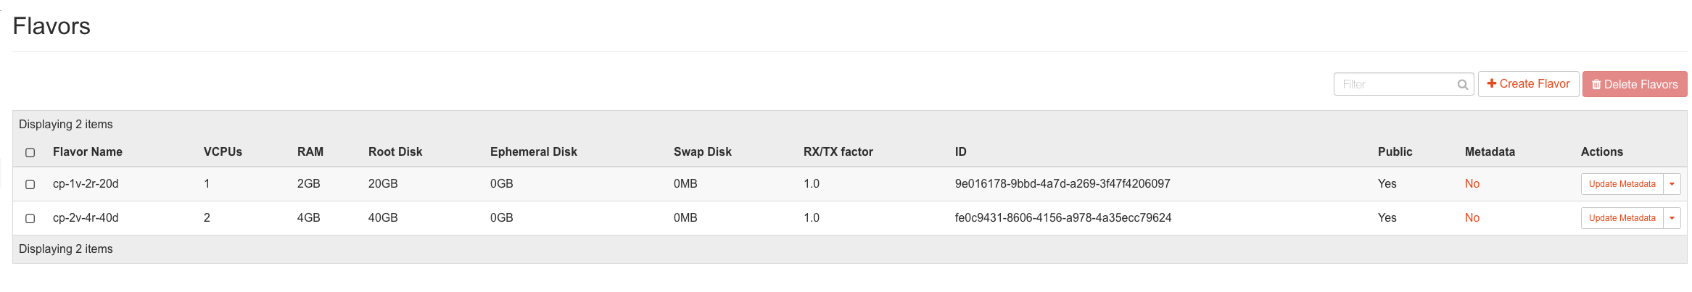Select the cp-2v-4r-40d row checkbox

pos(30,218)
